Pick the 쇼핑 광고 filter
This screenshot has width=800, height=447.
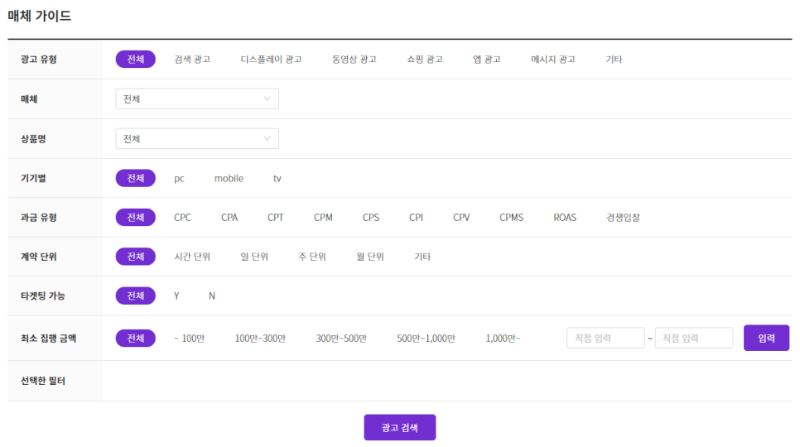pyautogui.click(x=425, y=59)
